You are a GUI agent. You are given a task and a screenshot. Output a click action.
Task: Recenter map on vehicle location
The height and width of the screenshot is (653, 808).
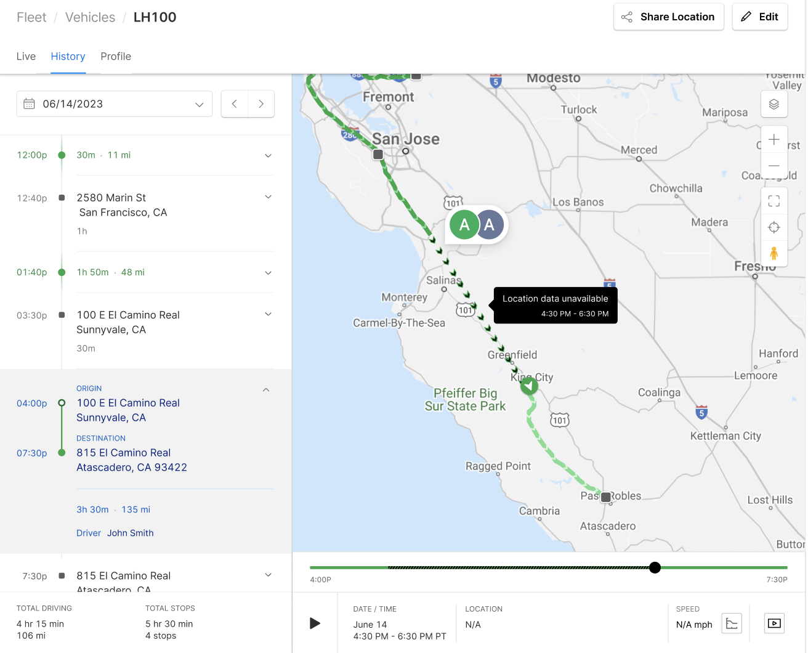click(774, 227)
